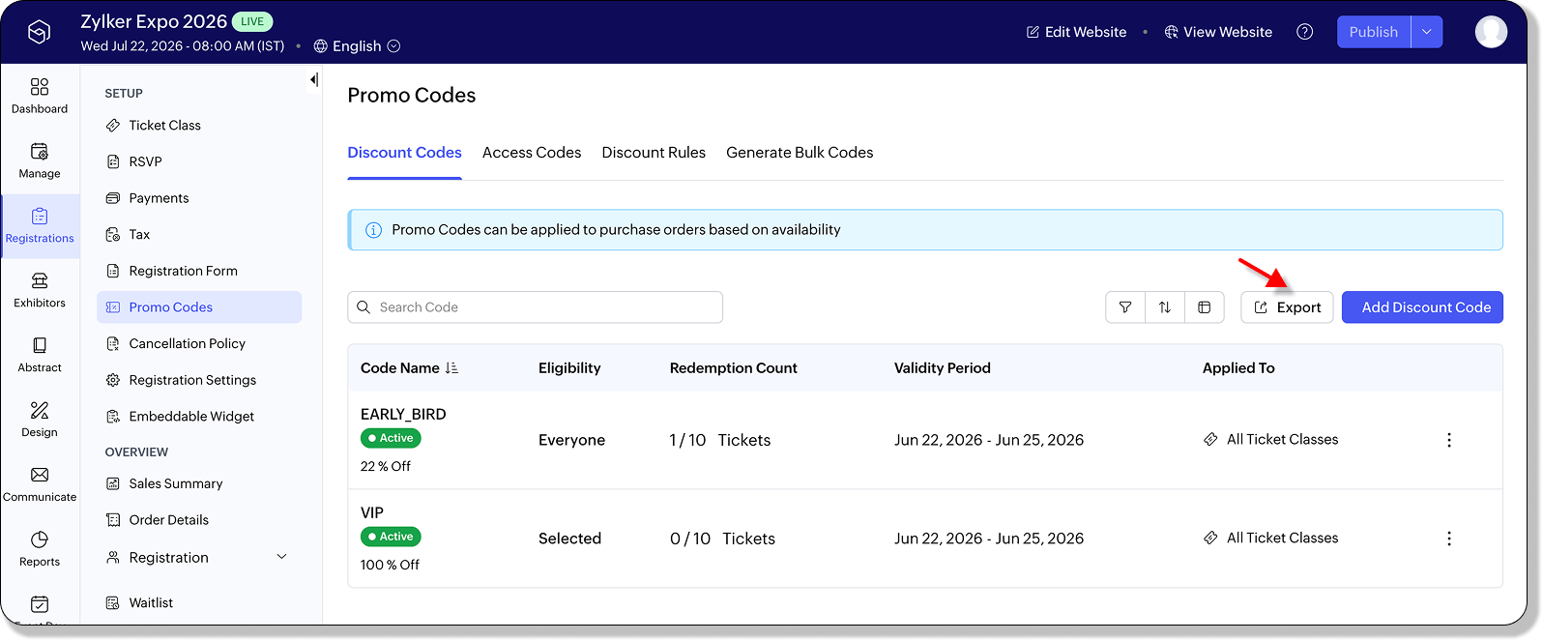Click the LIVE status badge

point(252,21)
